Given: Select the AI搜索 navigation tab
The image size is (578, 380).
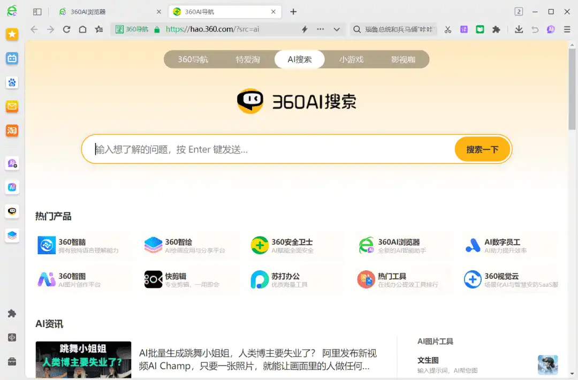Looking at the screenshot, I should [x=300, y=59].
